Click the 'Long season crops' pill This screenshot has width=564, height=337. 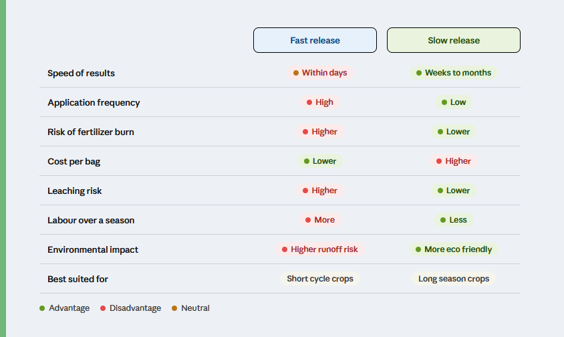pos(453,279)
